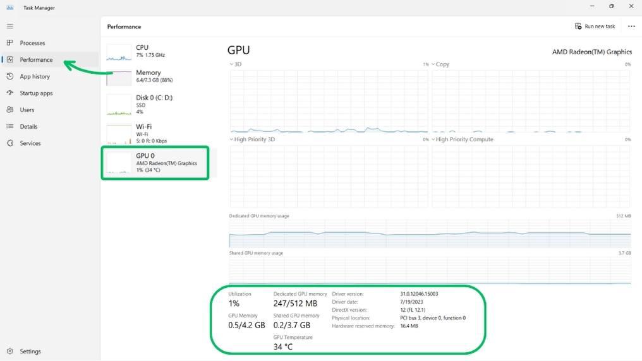Click the Run new task button
This screenshot has width=642, height=361.
click(595, 27)
